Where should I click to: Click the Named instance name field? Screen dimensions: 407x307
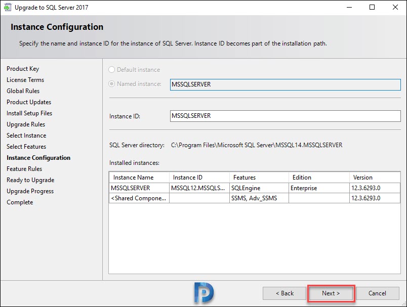pyautogui.click(x=286, y=84)
